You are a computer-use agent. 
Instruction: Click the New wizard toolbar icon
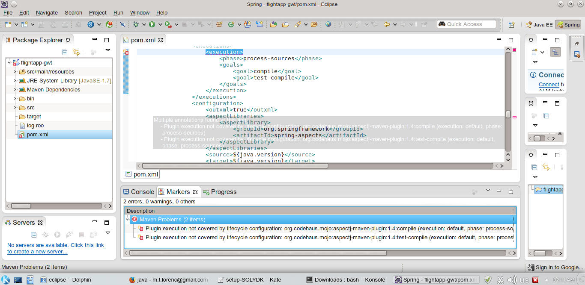click(8, 24)
